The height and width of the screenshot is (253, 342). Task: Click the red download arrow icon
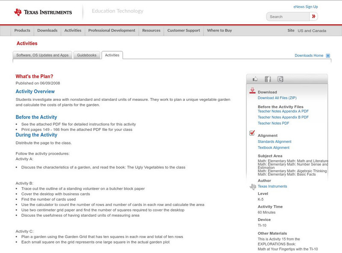pyautogui.click(x=252, y=90)
